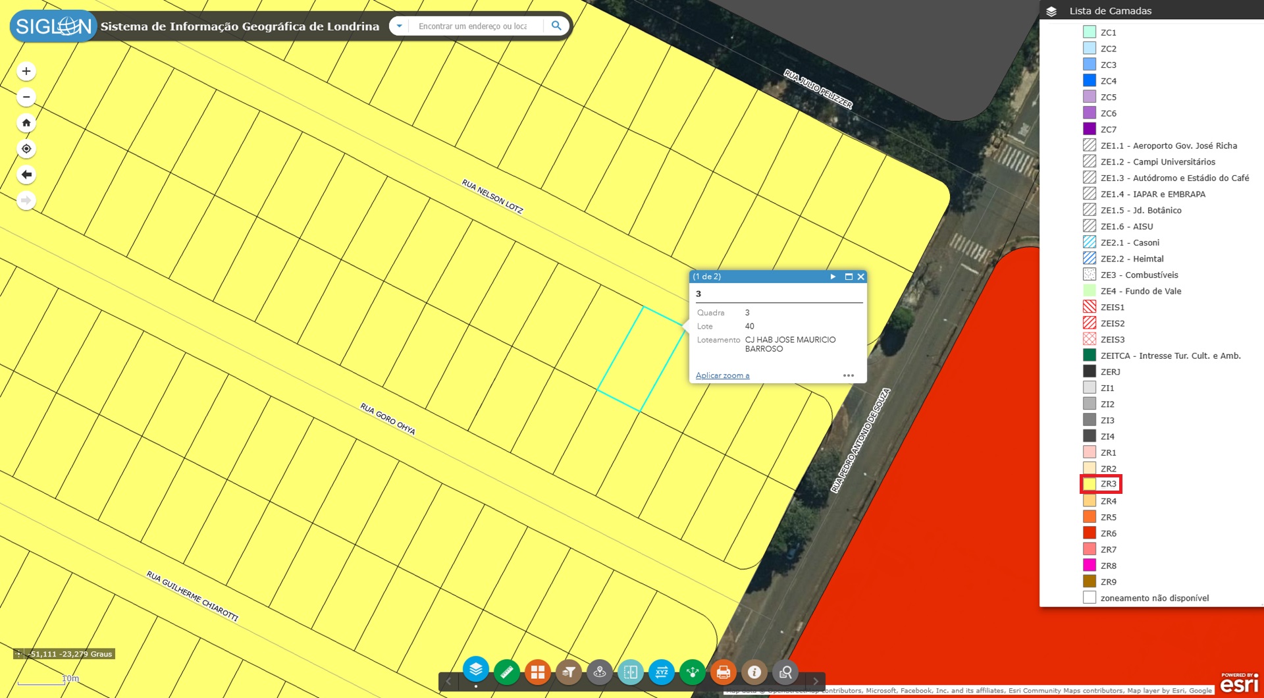This screenshot has height=698, width=1264.
Task: Click the Loteamento value CJ HAB JOSE MAURICIO BARROSO
Action: 790,344
